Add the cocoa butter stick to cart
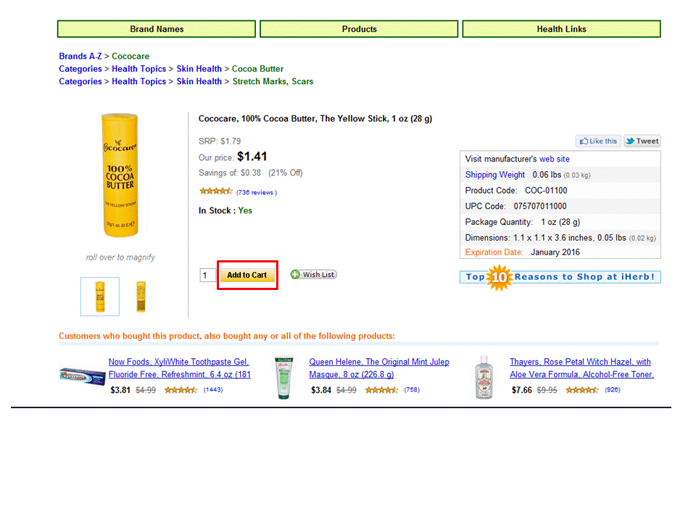The width and height of the screenshot is (696, 522). (247, 275)
